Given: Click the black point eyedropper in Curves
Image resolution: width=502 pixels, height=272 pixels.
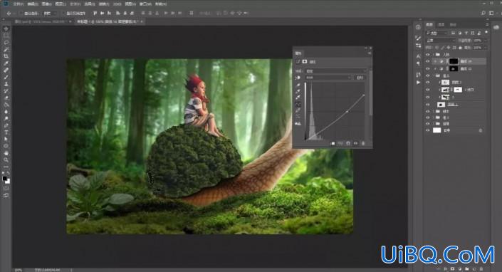Looking at the screenshot, I should (298, 85).
